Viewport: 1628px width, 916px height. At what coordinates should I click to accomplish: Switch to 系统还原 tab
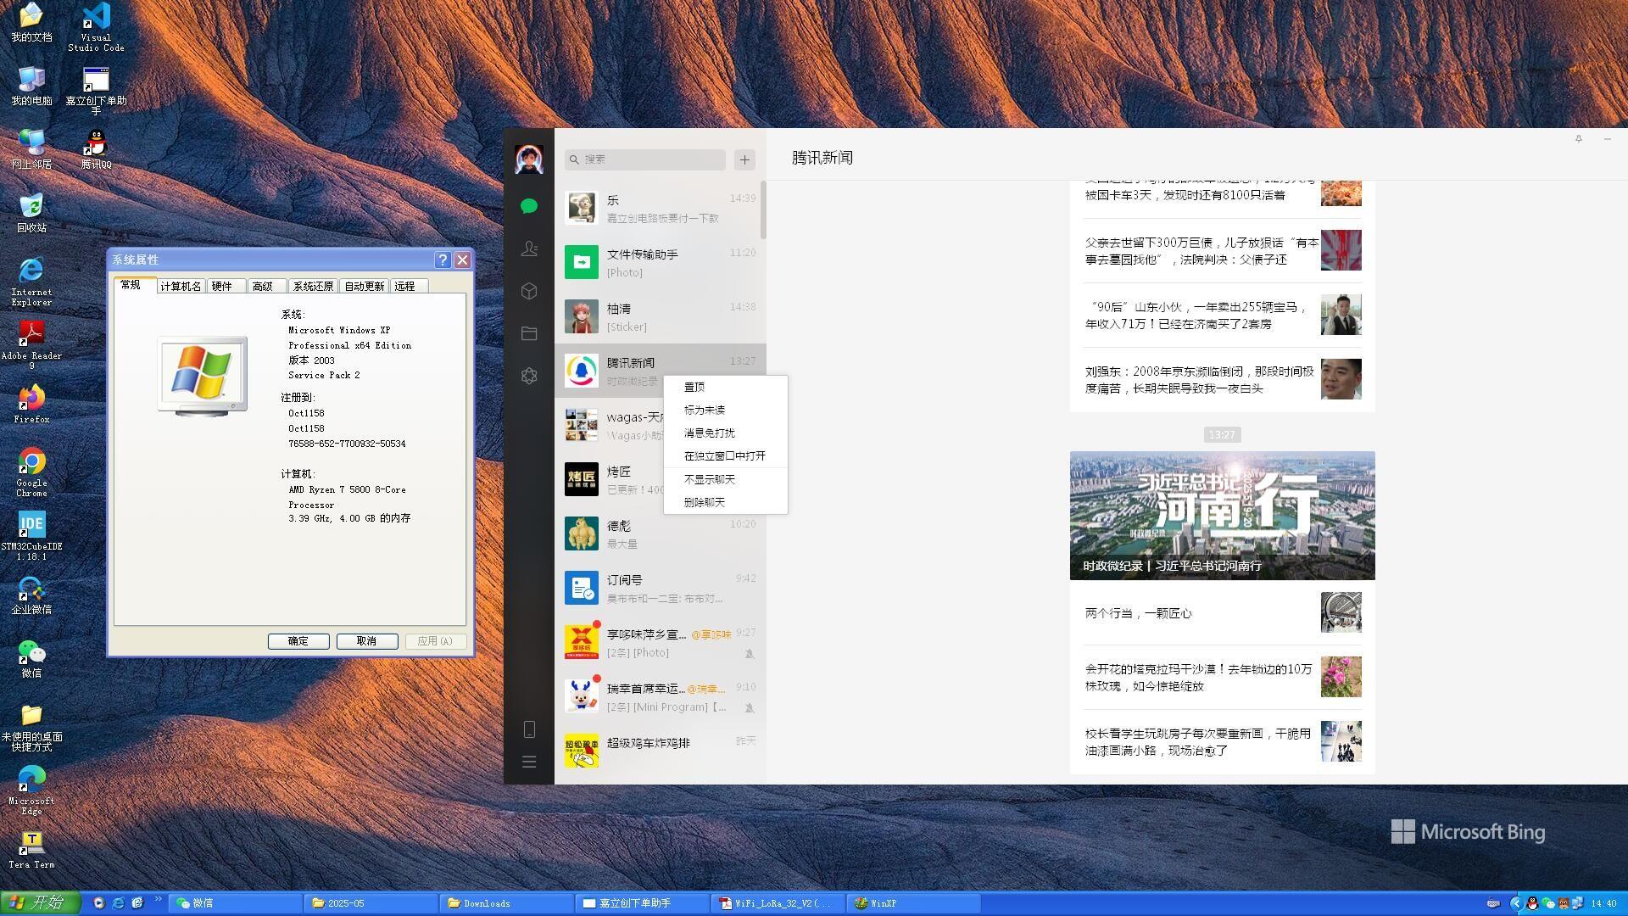(x=313, y=286)
